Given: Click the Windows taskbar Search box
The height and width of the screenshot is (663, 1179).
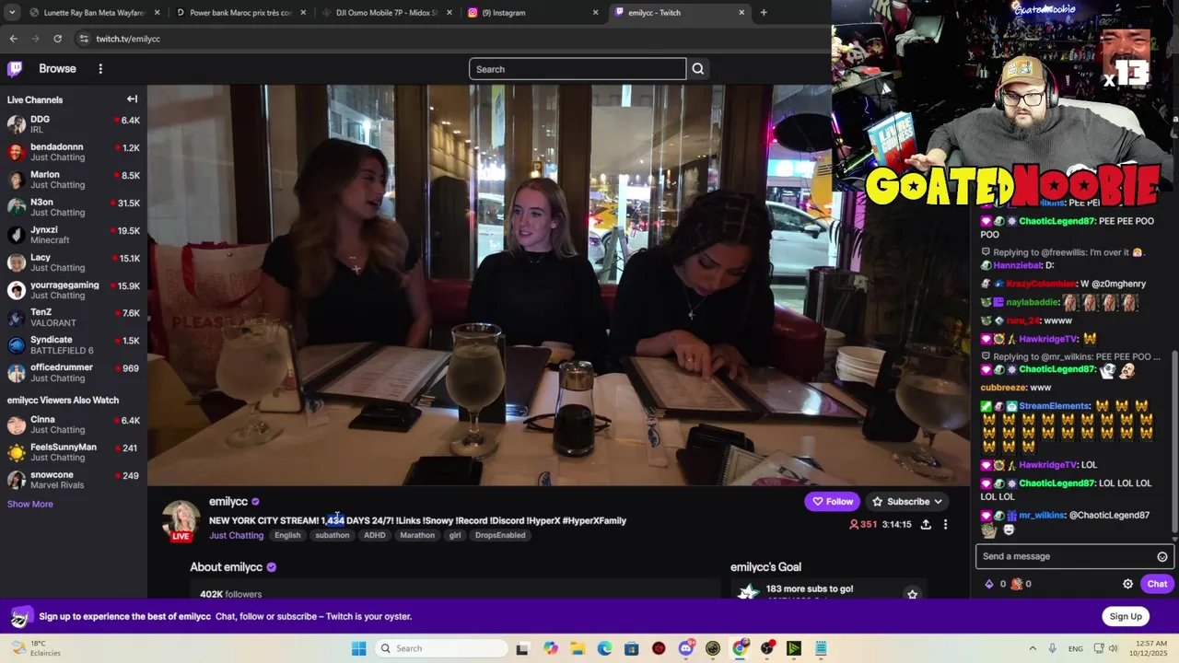Looking at the screenshot, I should tap(442, 648).
